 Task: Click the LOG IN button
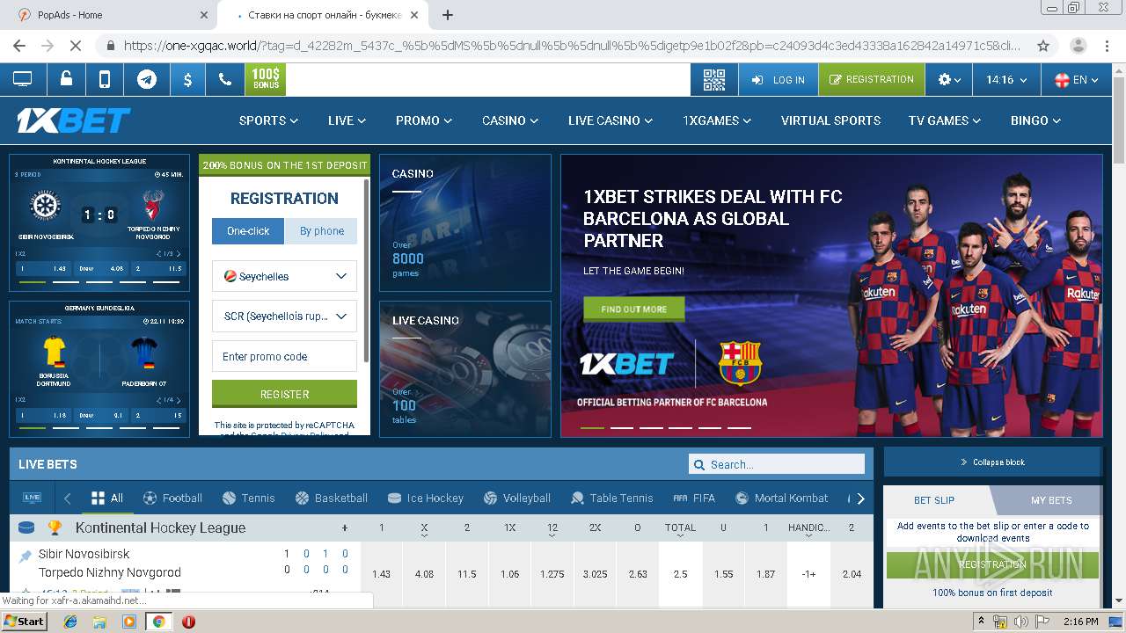[x=779, y=79]
